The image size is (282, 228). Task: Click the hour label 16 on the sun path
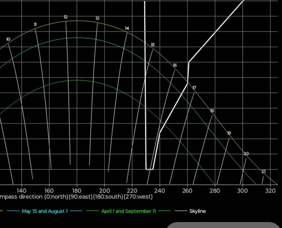tap(175, 65)
